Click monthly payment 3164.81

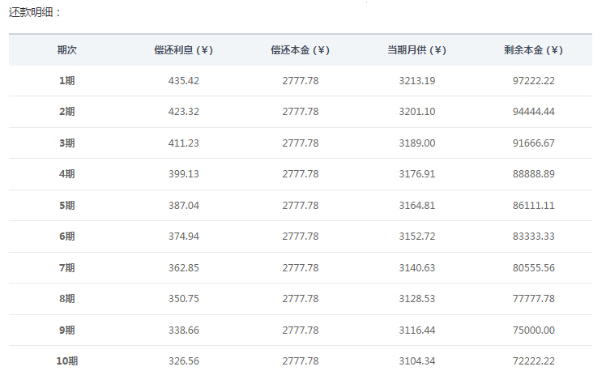[417, 205]
